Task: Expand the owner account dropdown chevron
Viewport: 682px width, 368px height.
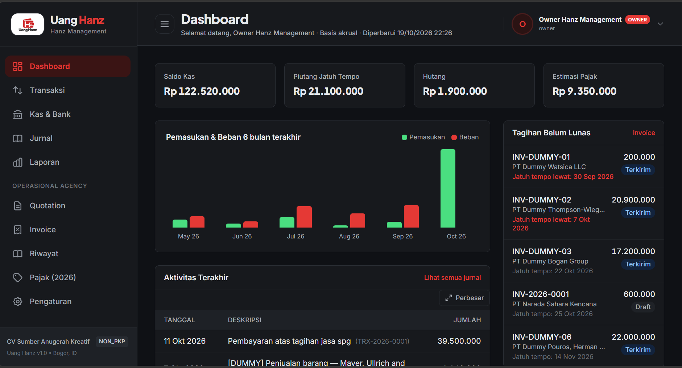Action: [660, 24]
